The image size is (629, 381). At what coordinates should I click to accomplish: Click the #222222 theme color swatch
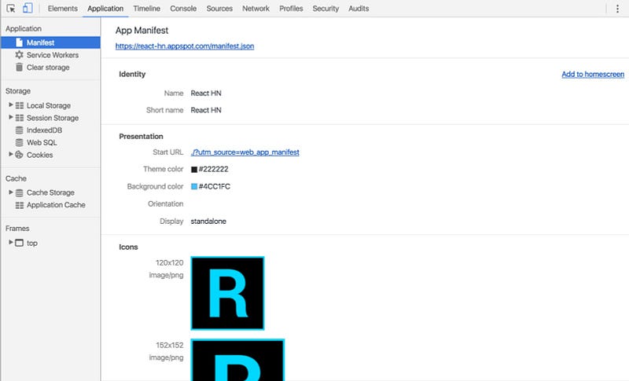tap(194, 170)
